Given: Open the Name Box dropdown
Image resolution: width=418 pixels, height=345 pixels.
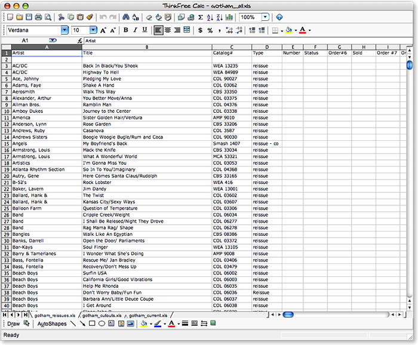Looking at the screenshot, I should (x=53, y=41).
